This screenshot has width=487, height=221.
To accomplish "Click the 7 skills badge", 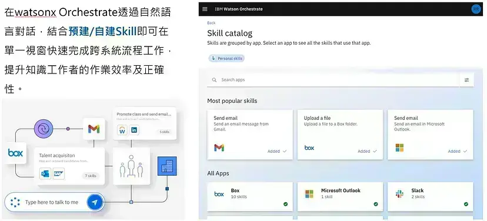I will tap(91, 176).
